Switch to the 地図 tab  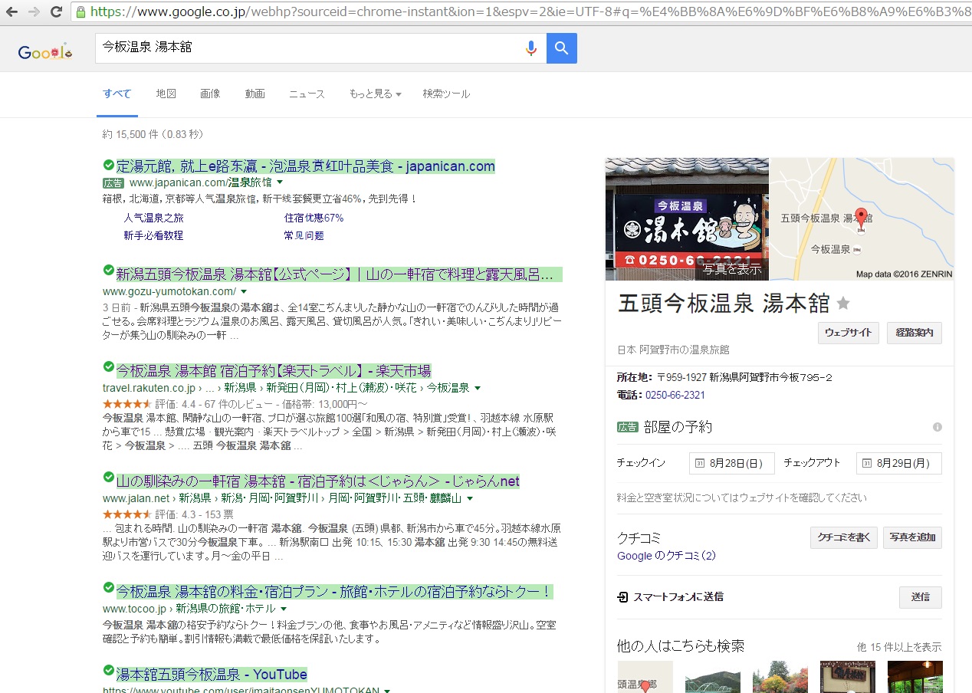166,94
